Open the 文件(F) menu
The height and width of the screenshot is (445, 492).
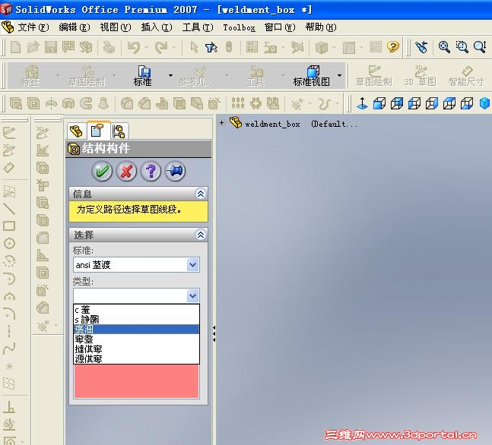(33, 27)
